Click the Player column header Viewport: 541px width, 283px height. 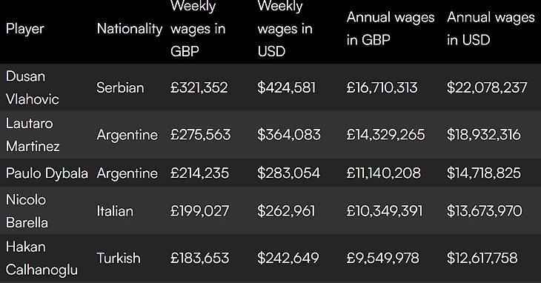[25, 29]
